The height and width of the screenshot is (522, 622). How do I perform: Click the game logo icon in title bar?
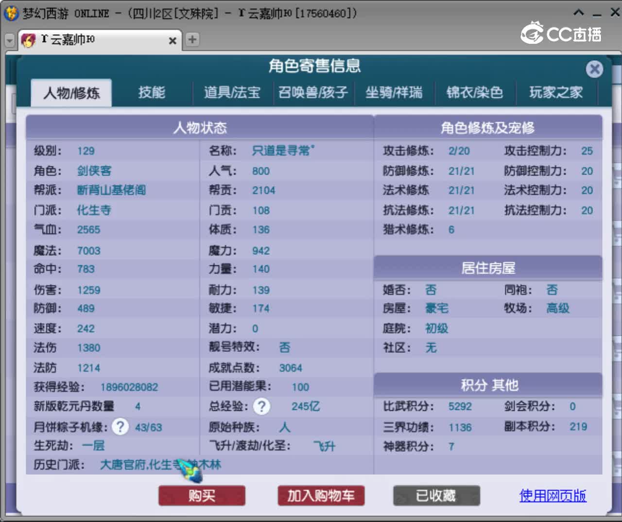coord(11,13)
